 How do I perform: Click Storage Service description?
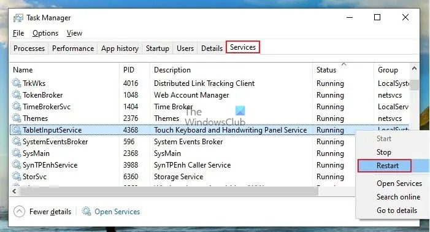pyautogui.click(x=179, y=176)
